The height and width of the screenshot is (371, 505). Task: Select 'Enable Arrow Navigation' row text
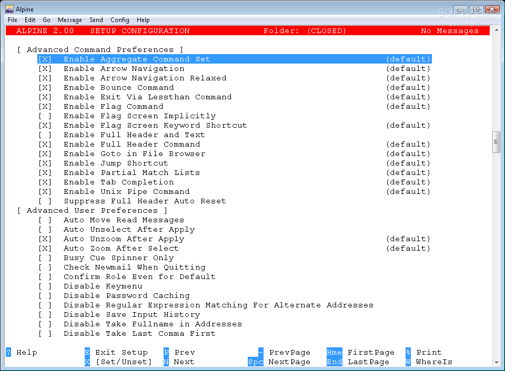pyautogui.click(x=124, y=69)
